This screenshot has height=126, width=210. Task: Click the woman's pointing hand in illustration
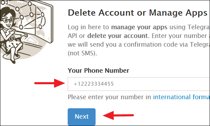24,35
